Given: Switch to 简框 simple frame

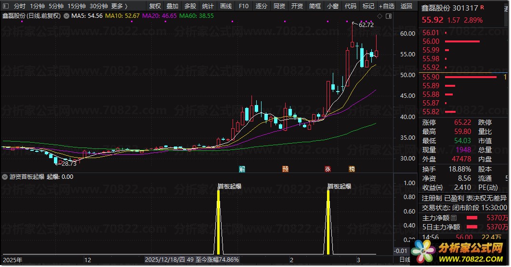Looking at the screenshot, I should (x=315, y=6).
